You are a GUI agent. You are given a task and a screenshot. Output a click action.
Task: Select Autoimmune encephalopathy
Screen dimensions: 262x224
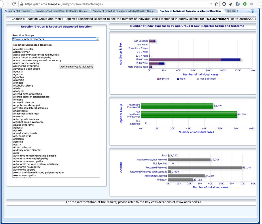tap(31, 158)
